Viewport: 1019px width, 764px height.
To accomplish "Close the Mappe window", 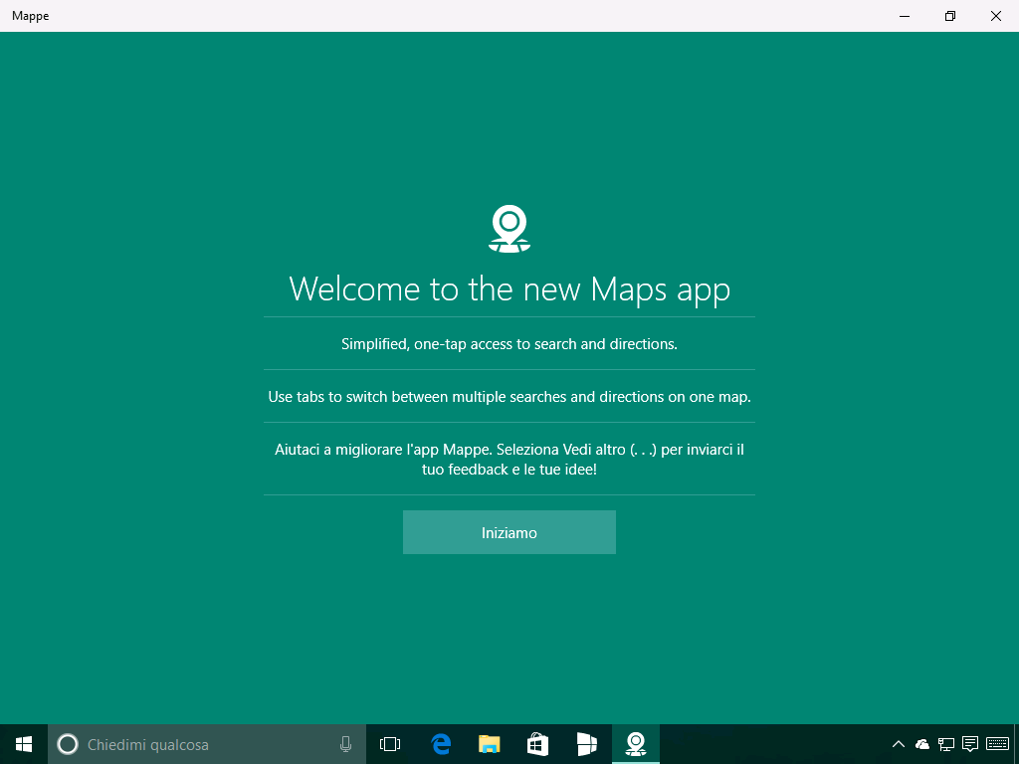I will coord(995,16).
